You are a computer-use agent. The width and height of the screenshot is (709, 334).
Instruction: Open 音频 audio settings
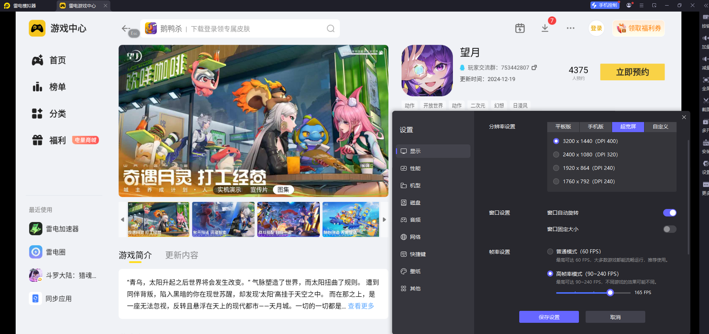[433, 220]
